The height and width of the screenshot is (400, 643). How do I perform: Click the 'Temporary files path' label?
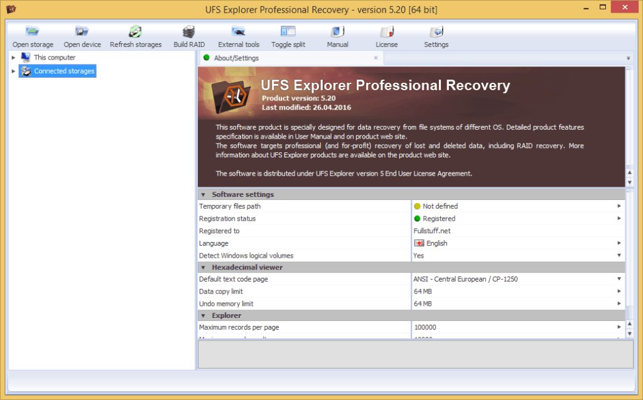230,206
